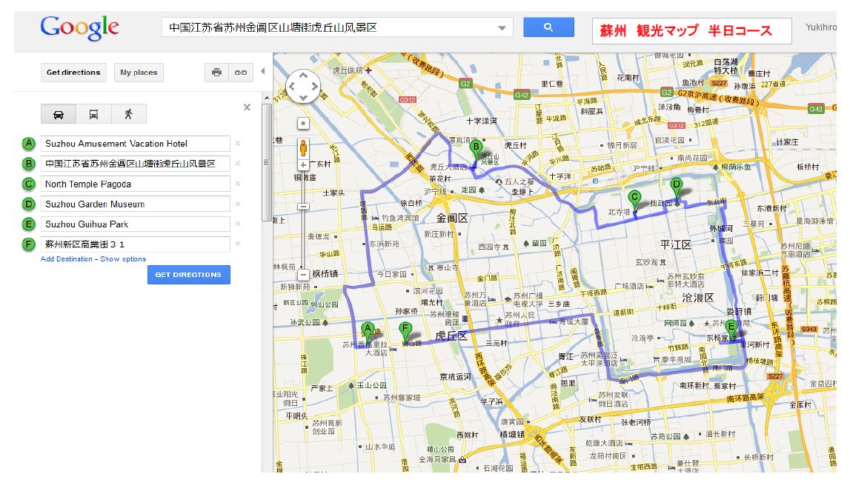Zoom in with the plus button
Viewport: 850px width, 494px height.
[x=304, y=165]
